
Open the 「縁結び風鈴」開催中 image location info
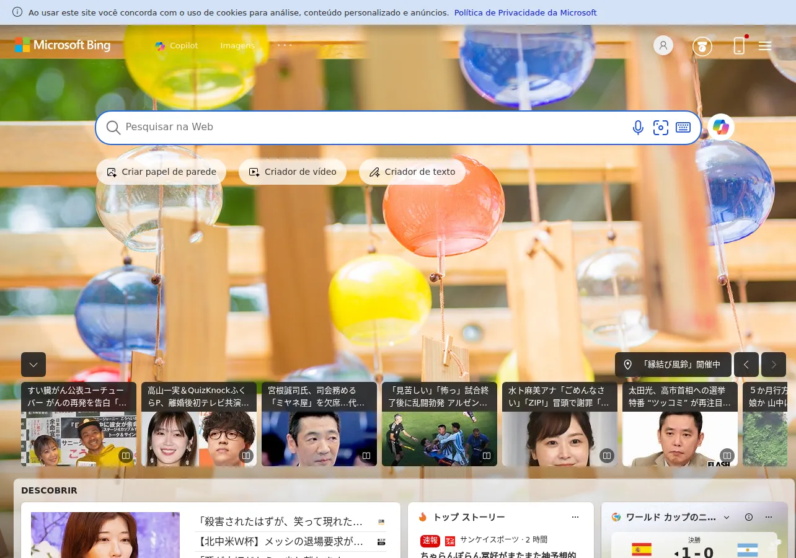(x=673, y=365)
